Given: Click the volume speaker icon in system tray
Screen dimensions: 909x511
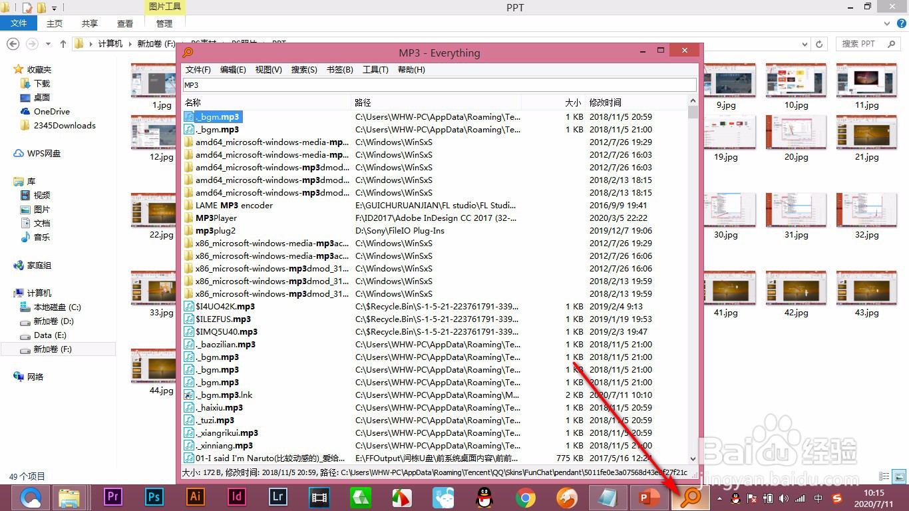Looking at the screenshot, I should coord(784,498).
